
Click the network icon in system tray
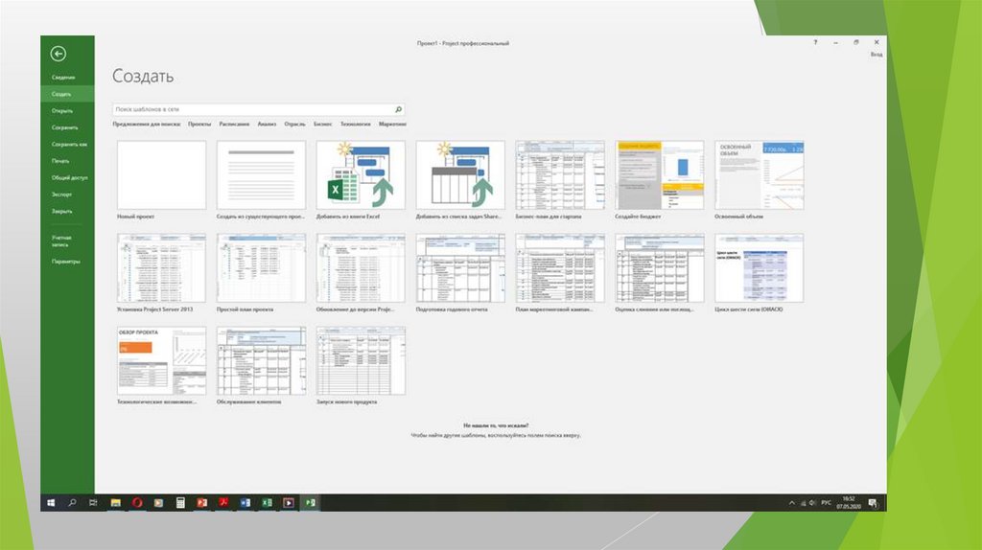(x=803, y=502)
